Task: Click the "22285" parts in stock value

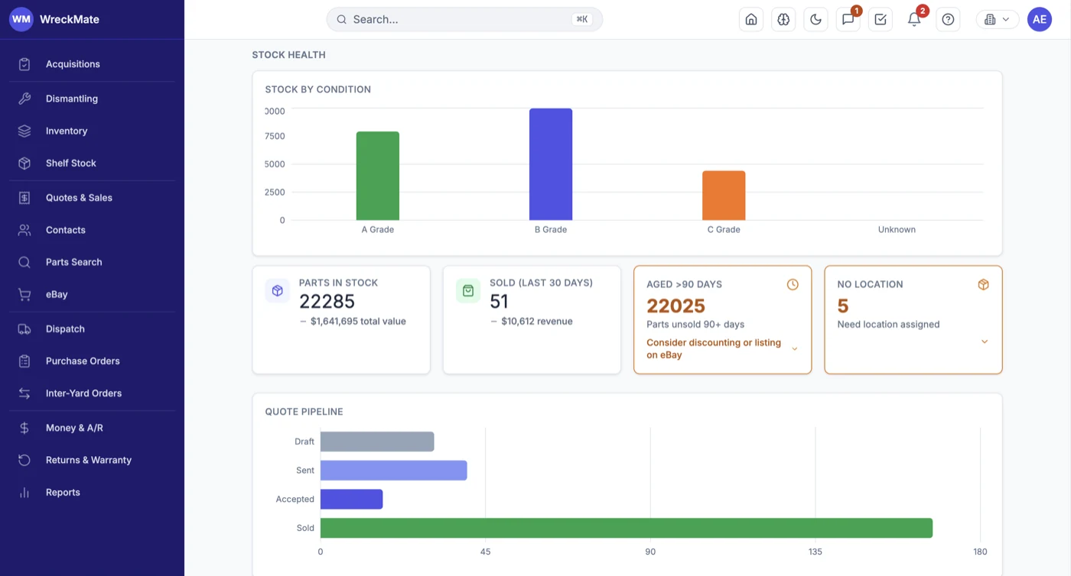Action: (327, 302)
